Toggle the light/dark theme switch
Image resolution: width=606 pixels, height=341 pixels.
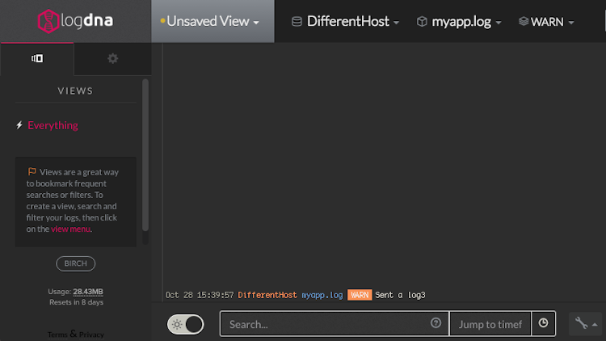point(185,324)
